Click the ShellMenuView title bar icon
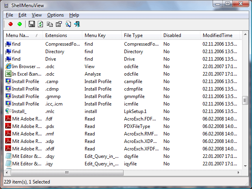 6,6
